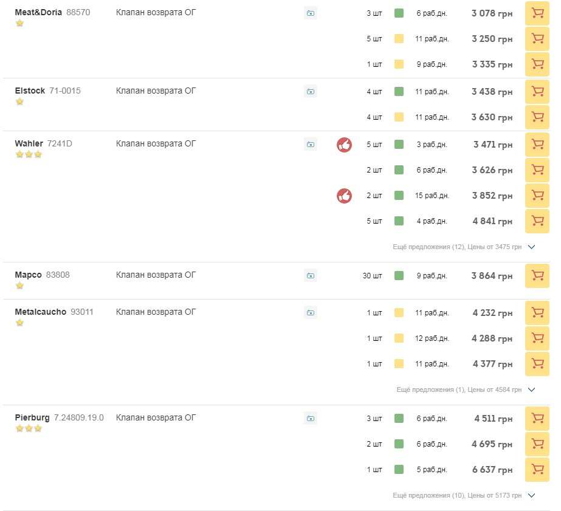The height and width of the screenshot is (511, 561).
Task: Click Клапан возврата ОГ description for Pierburg
Action: pyautogui.click(x=156, y=417)
